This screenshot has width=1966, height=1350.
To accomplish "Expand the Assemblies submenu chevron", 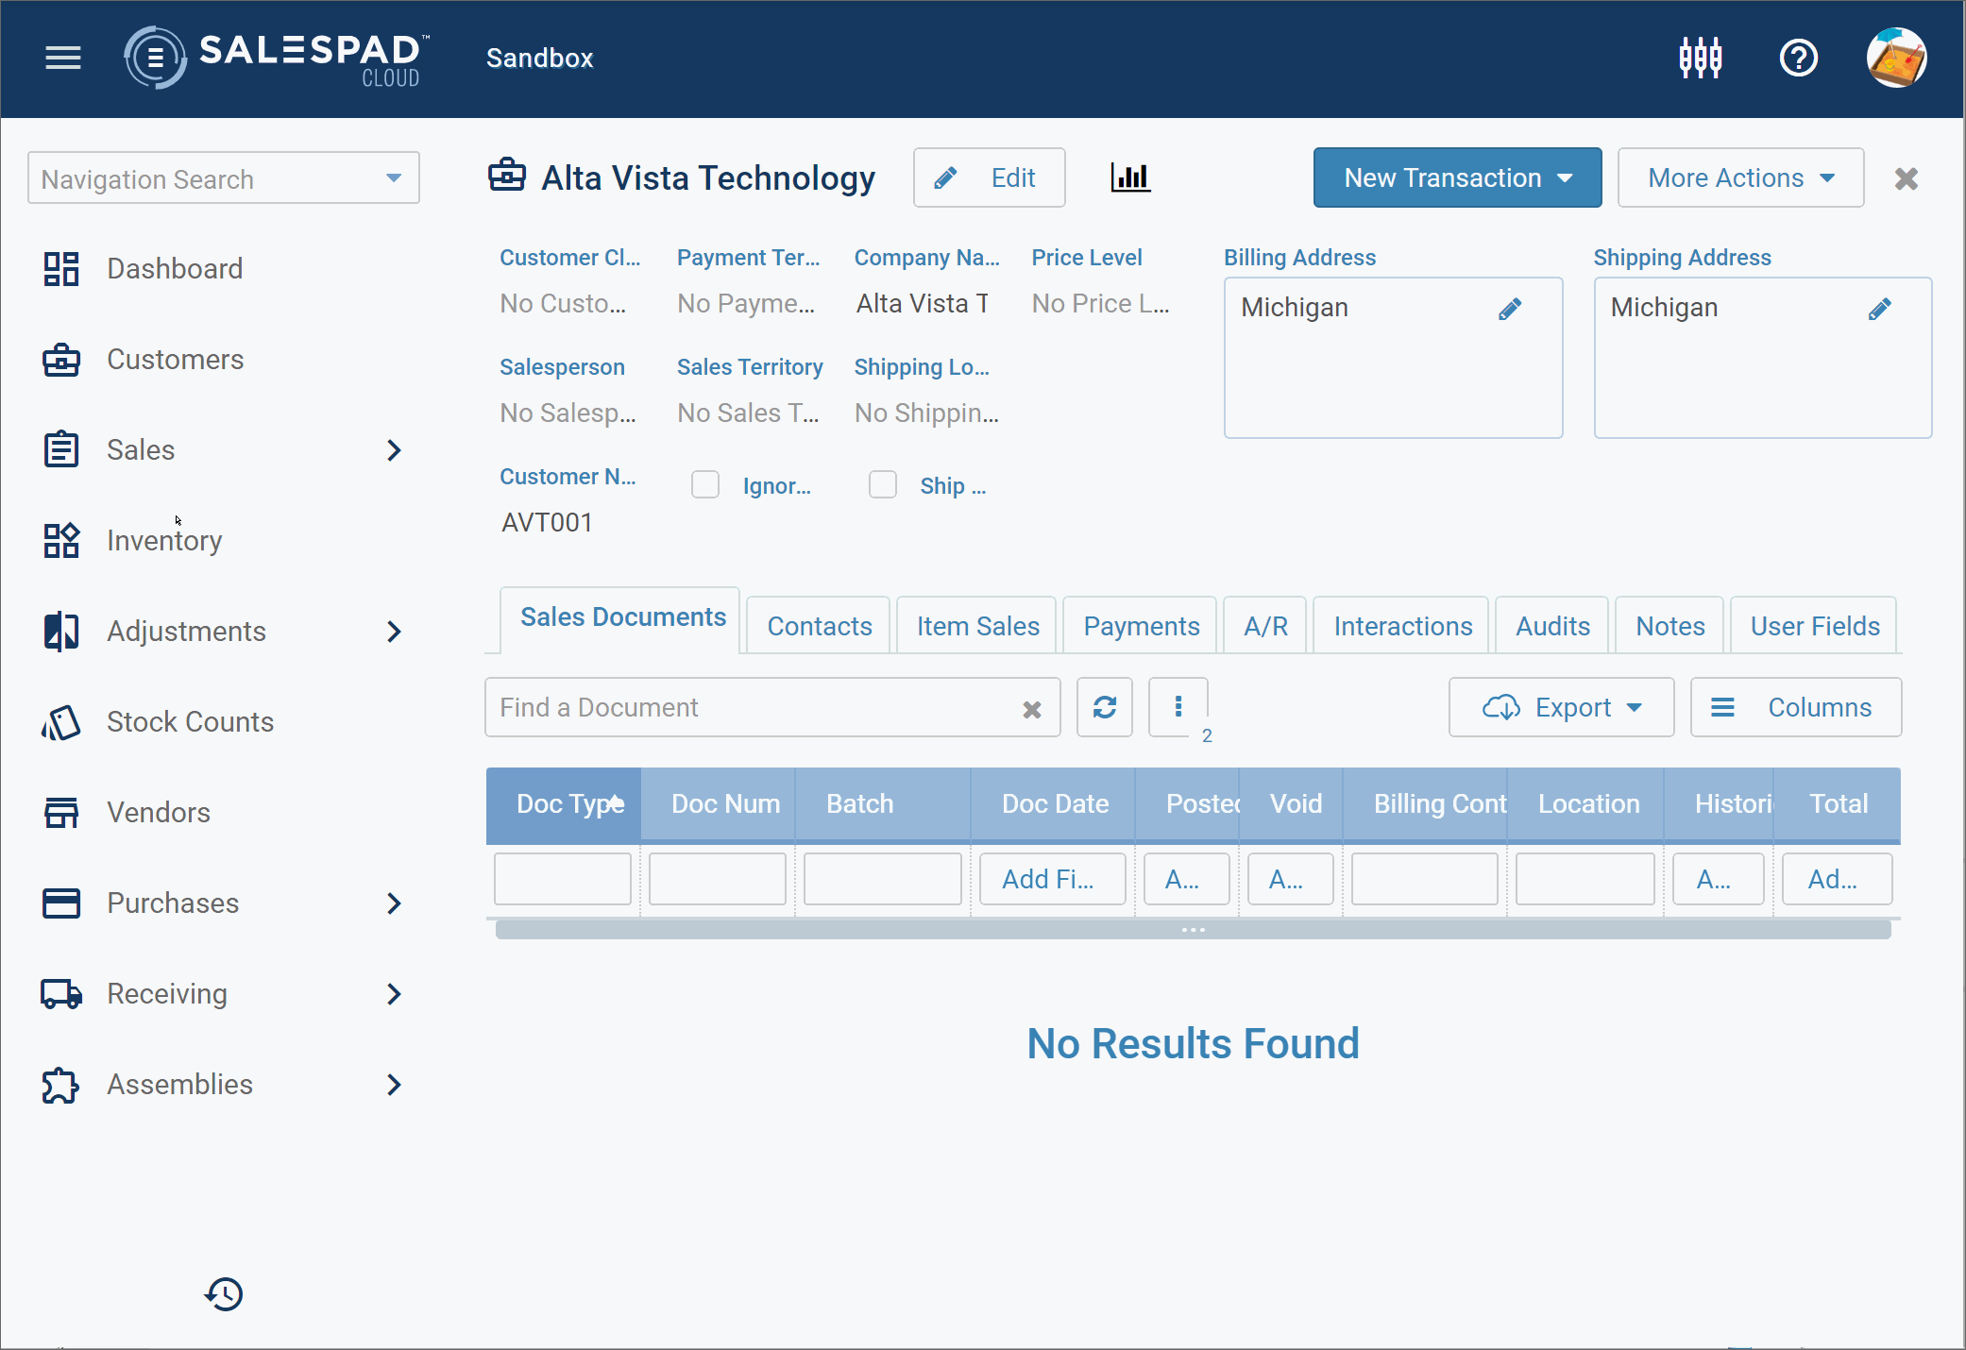I will pos(395,1085).
